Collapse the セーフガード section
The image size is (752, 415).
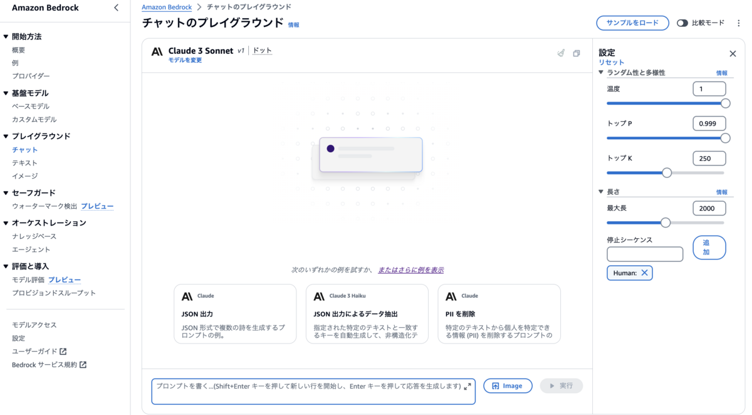point(6,192)
